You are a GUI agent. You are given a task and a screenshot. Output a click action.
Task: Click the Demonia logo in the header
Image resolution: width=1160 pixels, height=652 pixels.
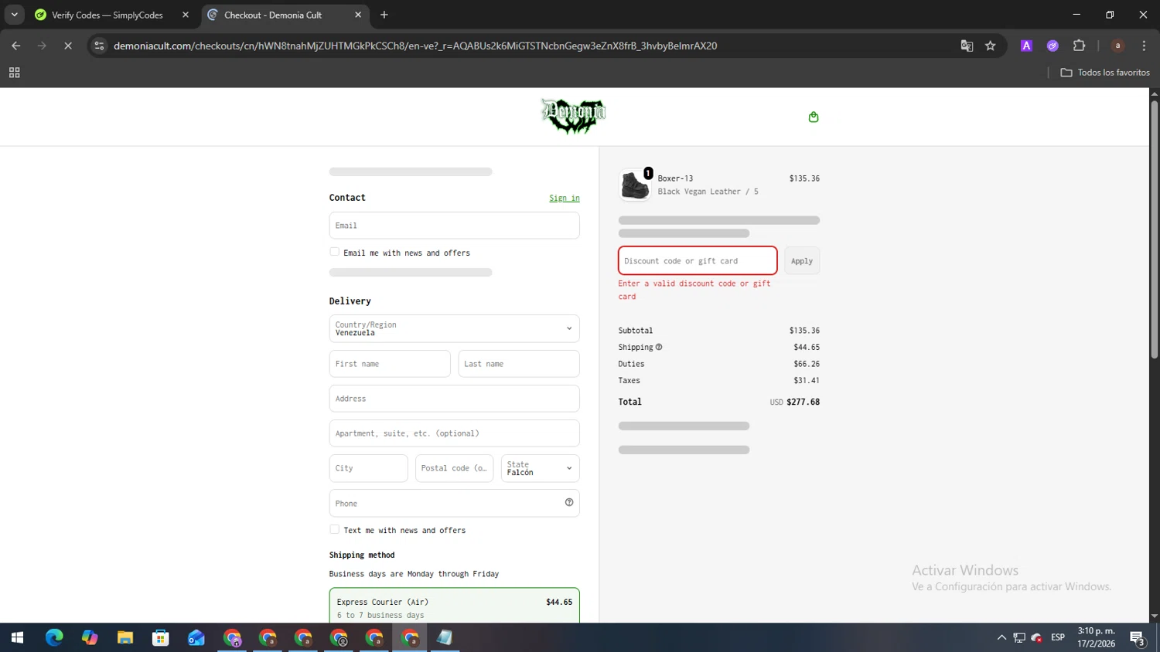coord(573,117)
